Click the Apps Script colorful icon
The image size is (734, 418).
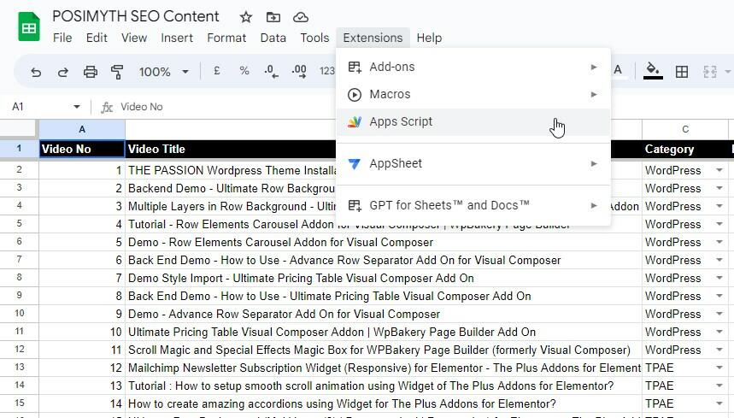[x=355, y=121]
